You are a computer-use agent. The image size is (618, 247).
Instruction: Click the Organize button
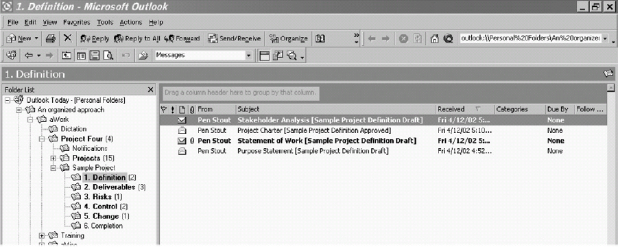click(289, 38)
